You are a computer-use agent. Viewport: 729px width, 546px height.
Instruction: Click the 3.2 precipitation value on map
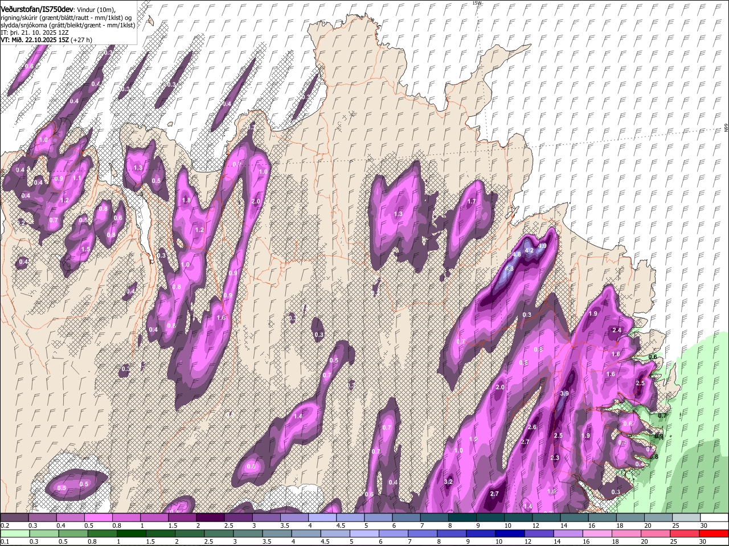pos(448,482)
